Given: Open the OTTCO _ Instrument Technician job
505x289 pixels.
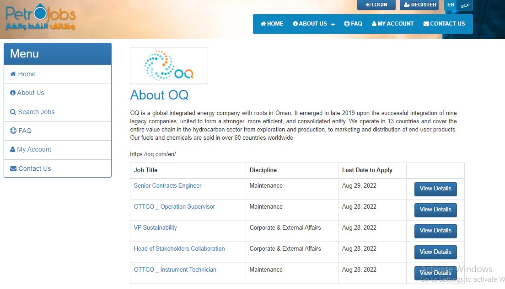Looking at the screenshot, I should tap(175, 269).
